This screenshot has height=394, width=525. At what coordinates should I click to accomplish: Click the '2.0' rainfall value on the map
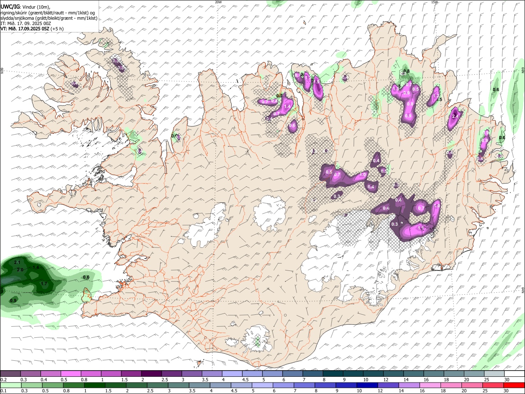click(x=20, y=270)
